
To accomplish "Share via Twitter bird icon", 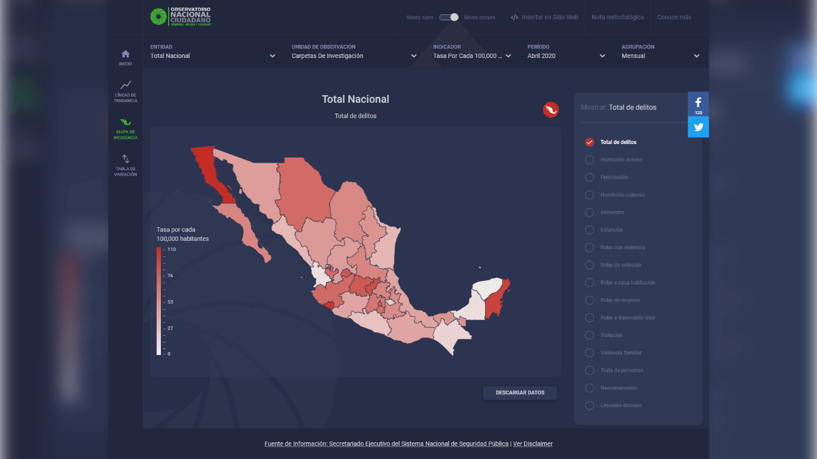I will pos(698,127).
